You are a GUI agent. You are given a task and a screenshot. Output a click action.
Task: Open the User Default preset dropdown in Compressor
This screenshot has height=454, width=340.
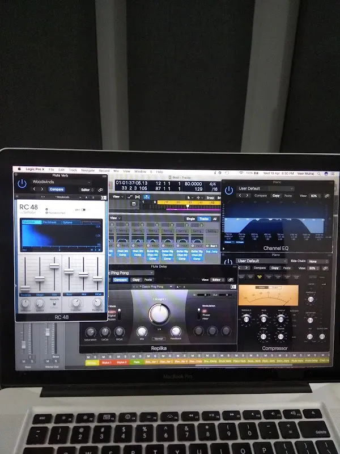(x=261, y=261)
